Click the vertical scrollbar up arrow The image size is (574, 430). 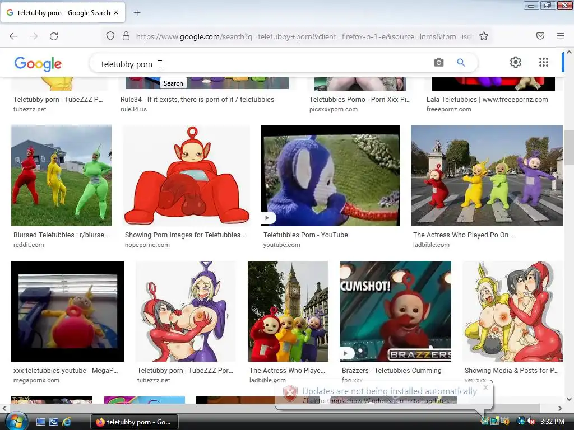(x=570, y=52)
